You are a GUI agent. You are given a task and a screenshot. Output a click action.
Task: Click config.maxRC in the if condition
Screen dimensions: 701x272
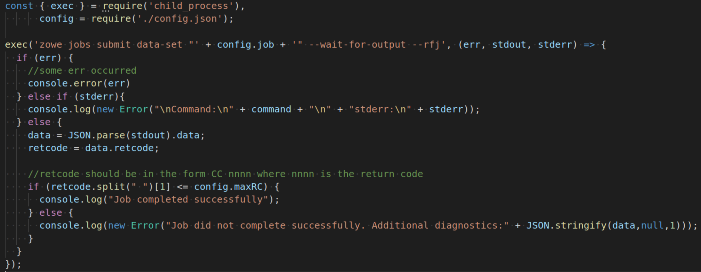[x=228, y=187]
